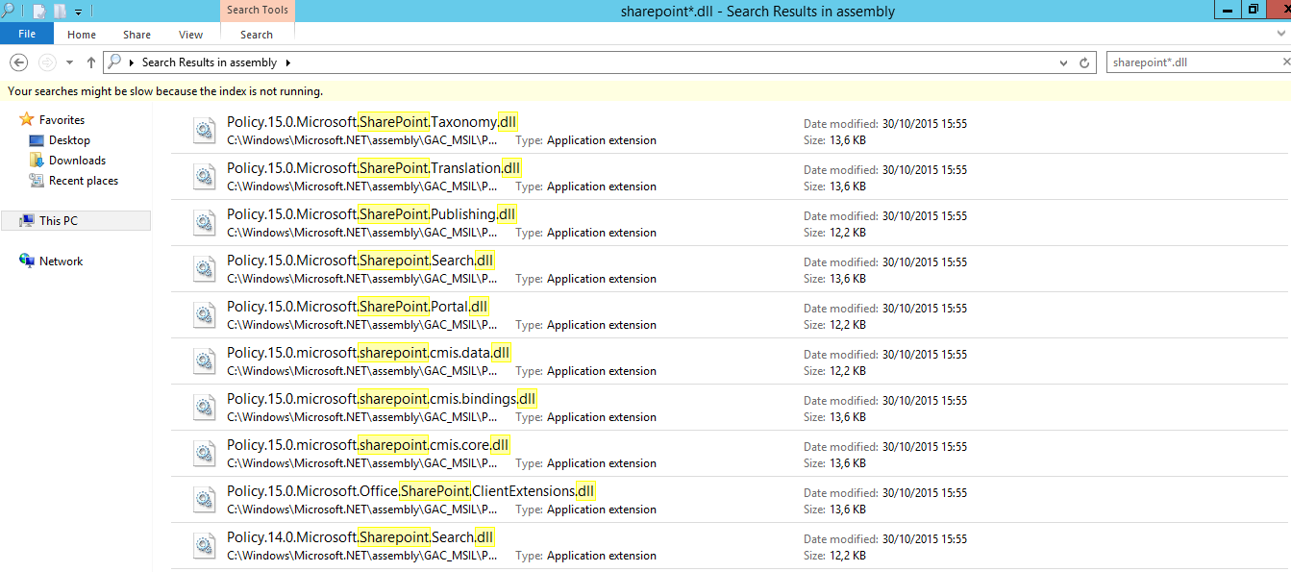The width and height of the screenshot is (1291, 572).
Task: Click the Favorites star icon
Action: pos(27,120)
